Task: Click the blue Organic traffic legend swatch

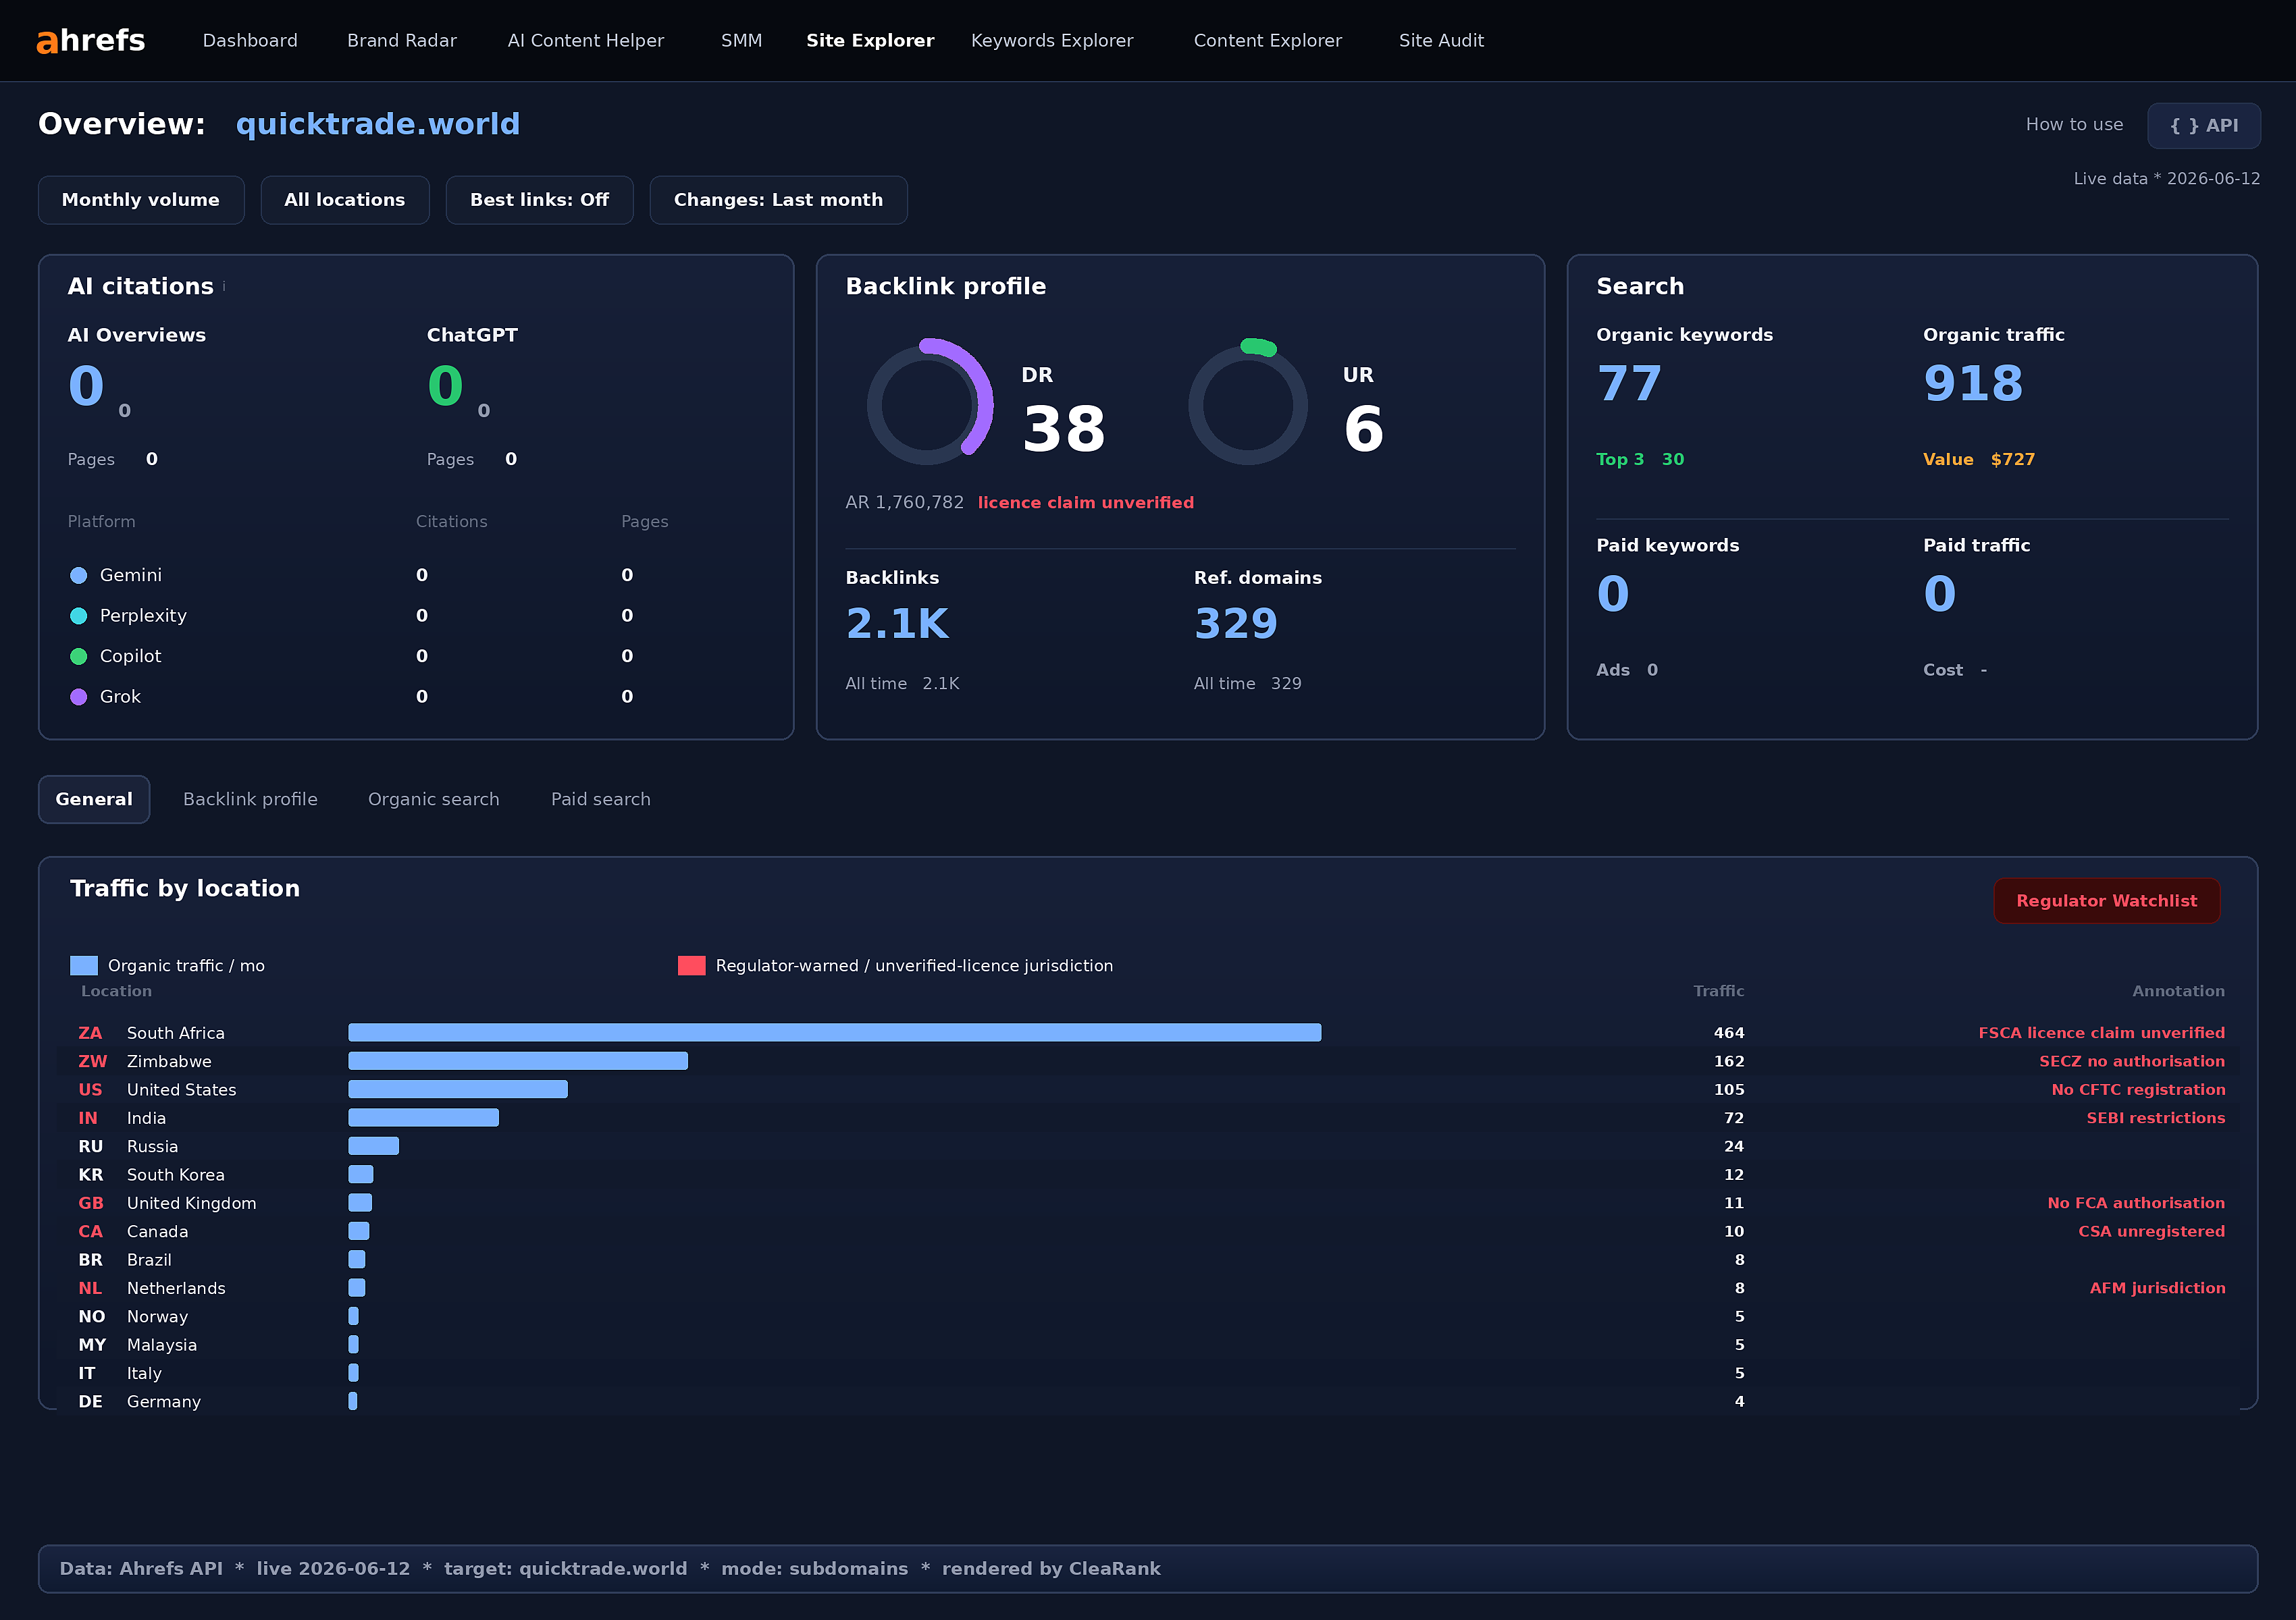Action: (x=84, y=967)
